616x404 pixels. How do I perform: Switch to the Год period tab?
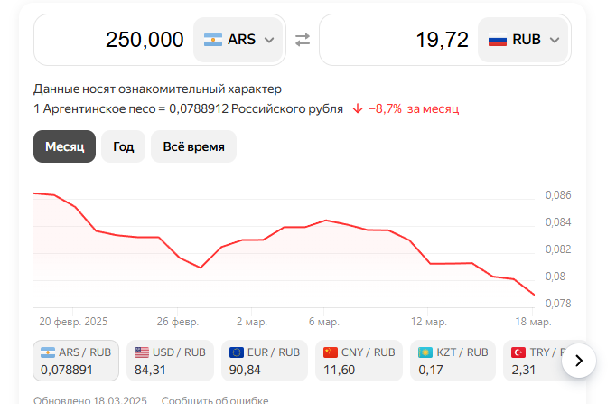[x=123, y=146]
